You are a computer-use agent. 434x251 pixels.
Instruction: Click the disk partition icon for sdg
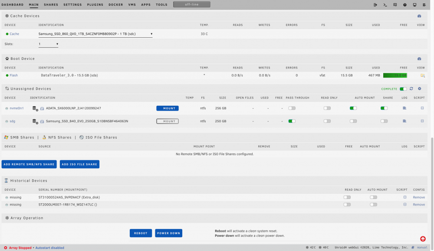click(35, 121)
